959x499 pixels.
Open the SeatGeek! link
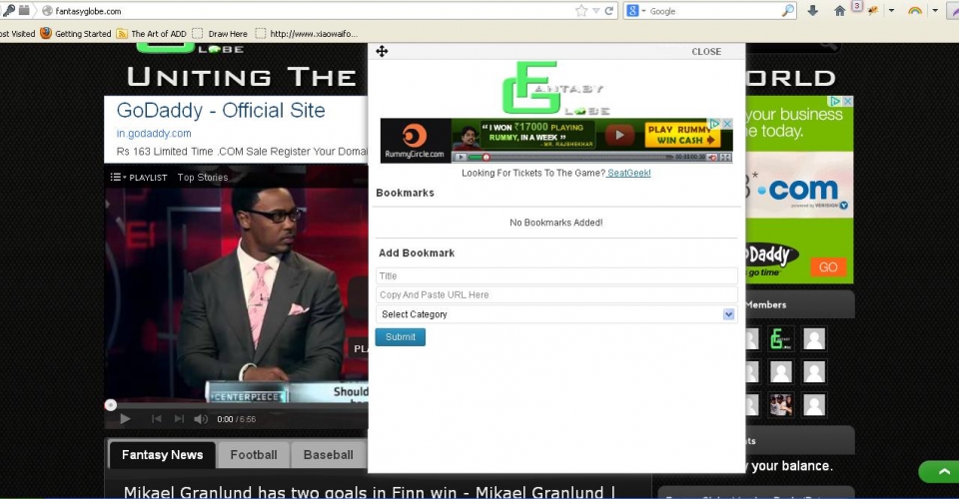point(628,174)
